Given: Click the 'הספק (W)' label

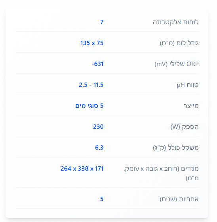Looking at the screenshot, I should pyautogui.click(x=185, y=127).
